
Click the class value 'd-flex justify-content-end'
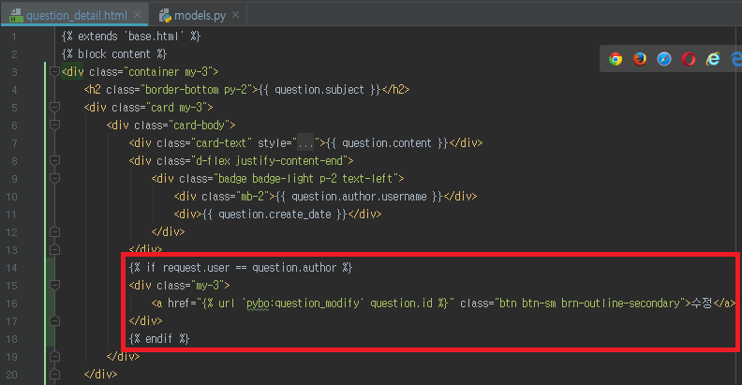269,161
